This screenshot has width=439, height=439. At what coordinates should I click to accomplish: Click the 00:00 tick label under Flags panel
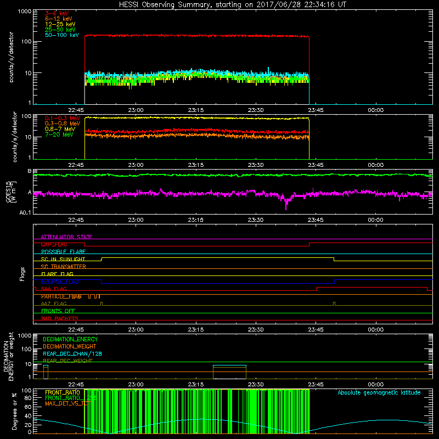tap(375, 330)
